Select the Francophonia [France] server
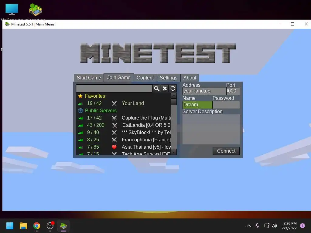311x233 pixels. (123, 140)
